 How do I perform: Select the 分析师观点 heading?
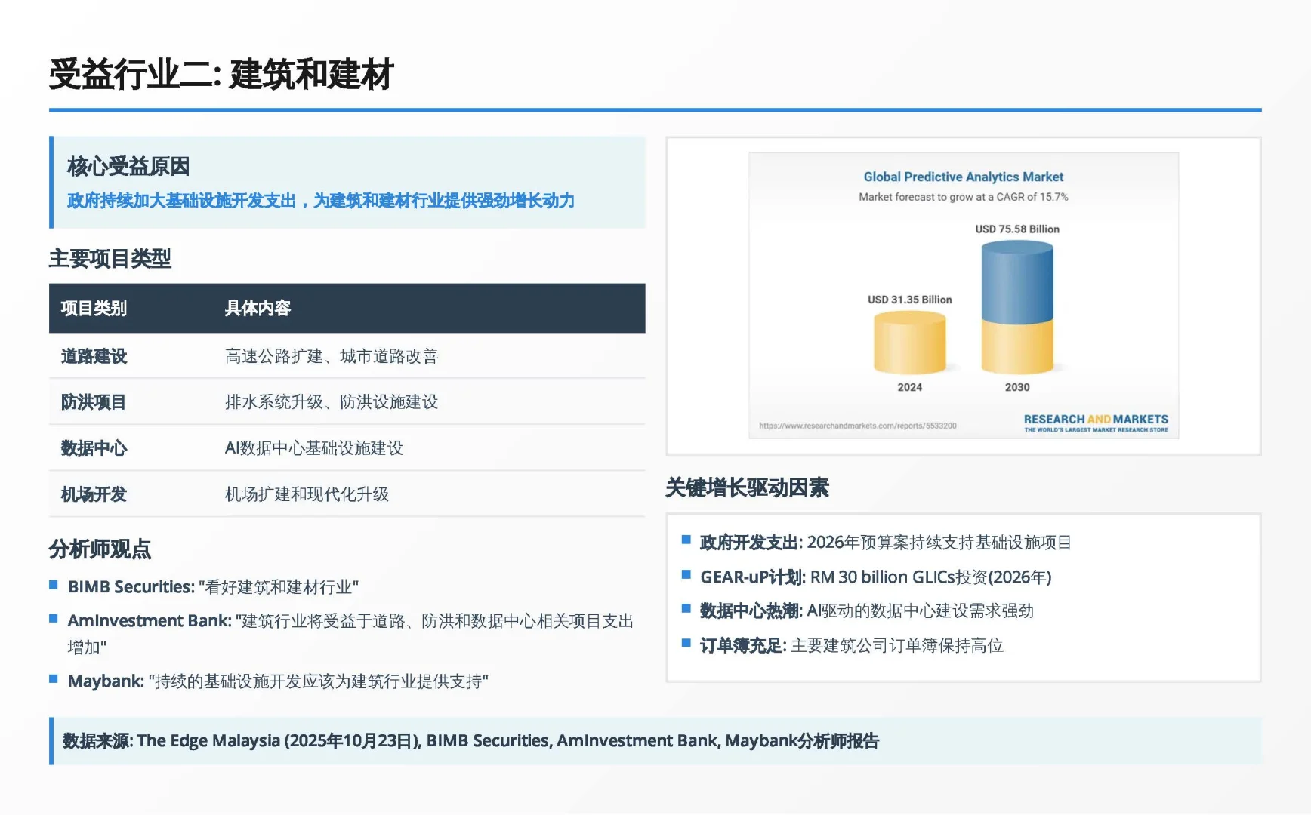100,549
